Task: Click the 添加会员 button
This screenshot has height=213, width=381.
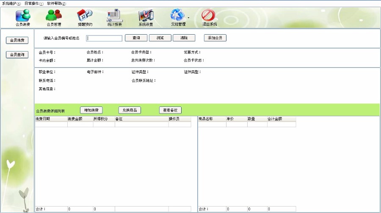Action: coord(215,38)
